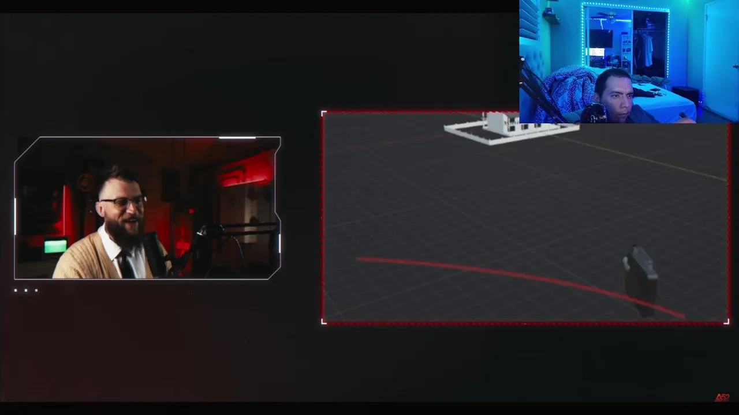739x415 pixels.
Task: Click the bearded man's webcam video frame
Action: 148,208
